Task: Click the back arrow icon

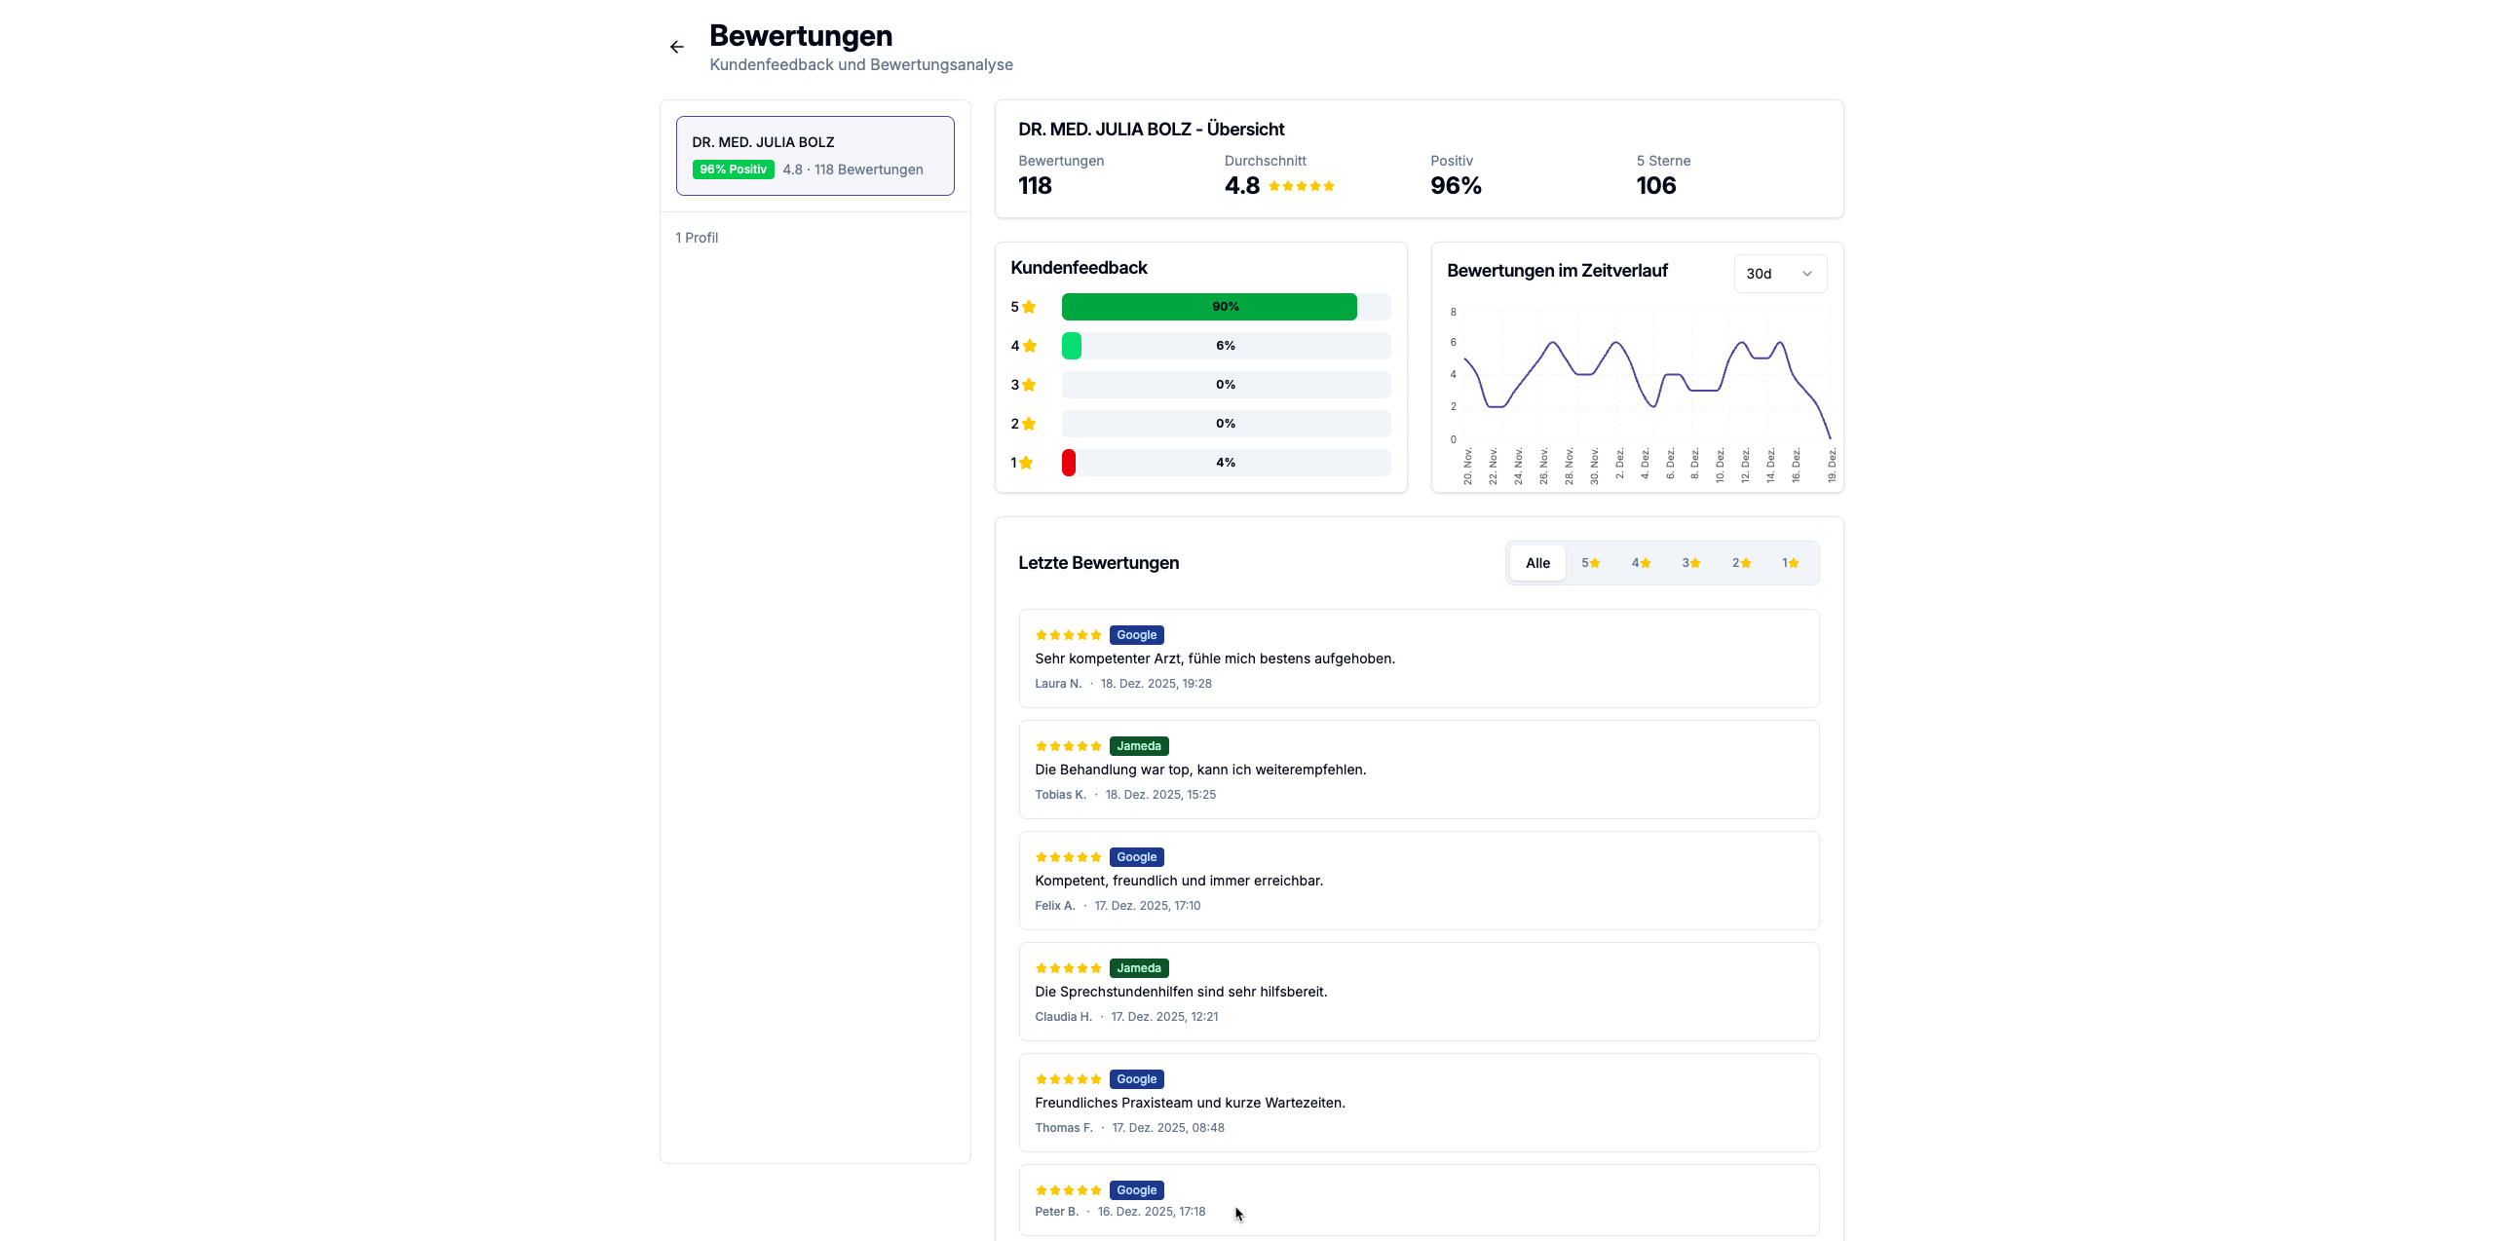Action: (676, 47)
